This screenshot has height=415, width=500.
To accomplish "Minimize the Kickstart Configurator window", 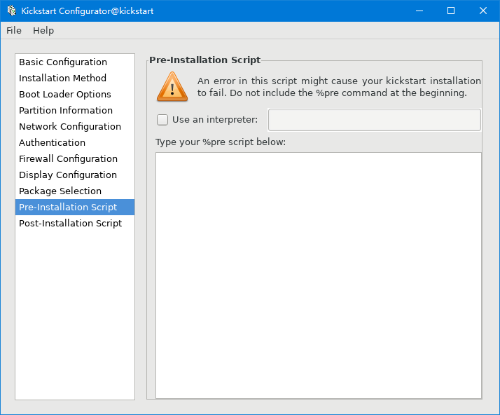I will 419,11.
